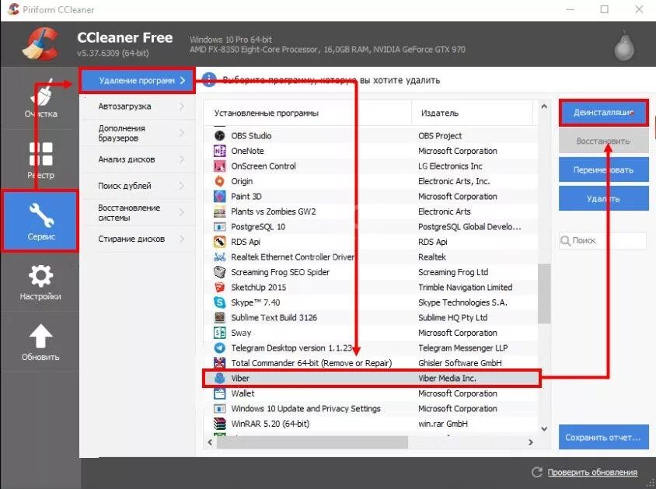This screenshot has width=656, height=489.
Task: Open the Удаление программ menu item
Action: pos(138,80)
